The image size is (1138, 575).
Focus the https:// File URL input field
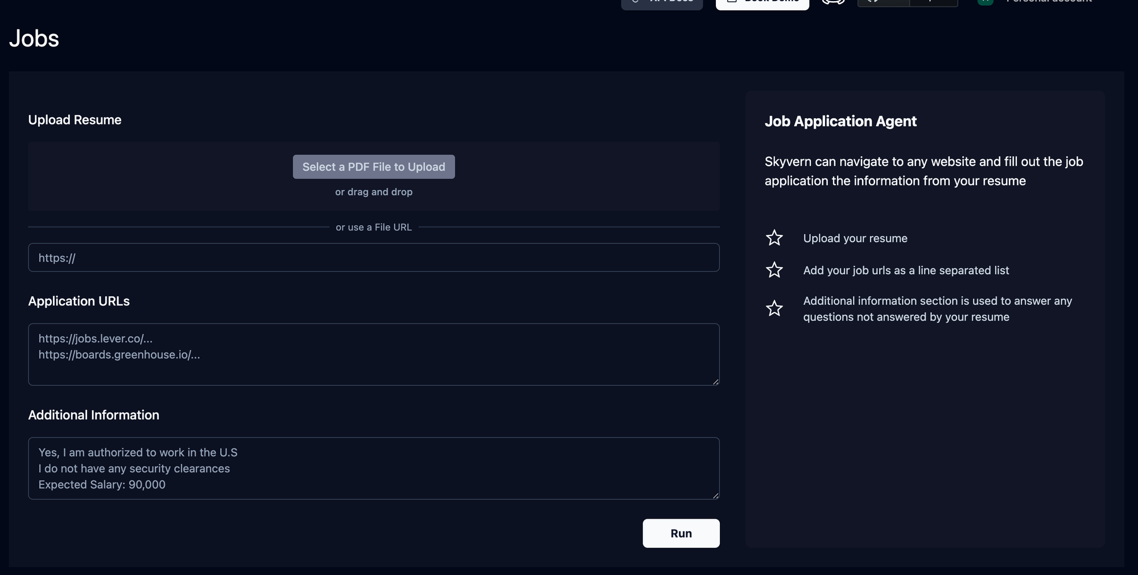tap(373, 258)
